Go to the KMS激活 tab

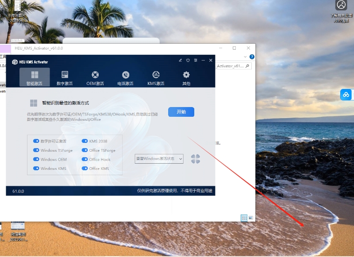click(156, 77)
